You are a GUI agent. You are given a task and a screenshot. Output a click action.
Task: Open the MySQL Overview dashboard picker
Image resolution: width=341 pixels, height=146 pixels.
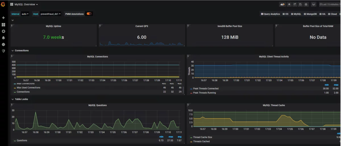pos(26,5)
